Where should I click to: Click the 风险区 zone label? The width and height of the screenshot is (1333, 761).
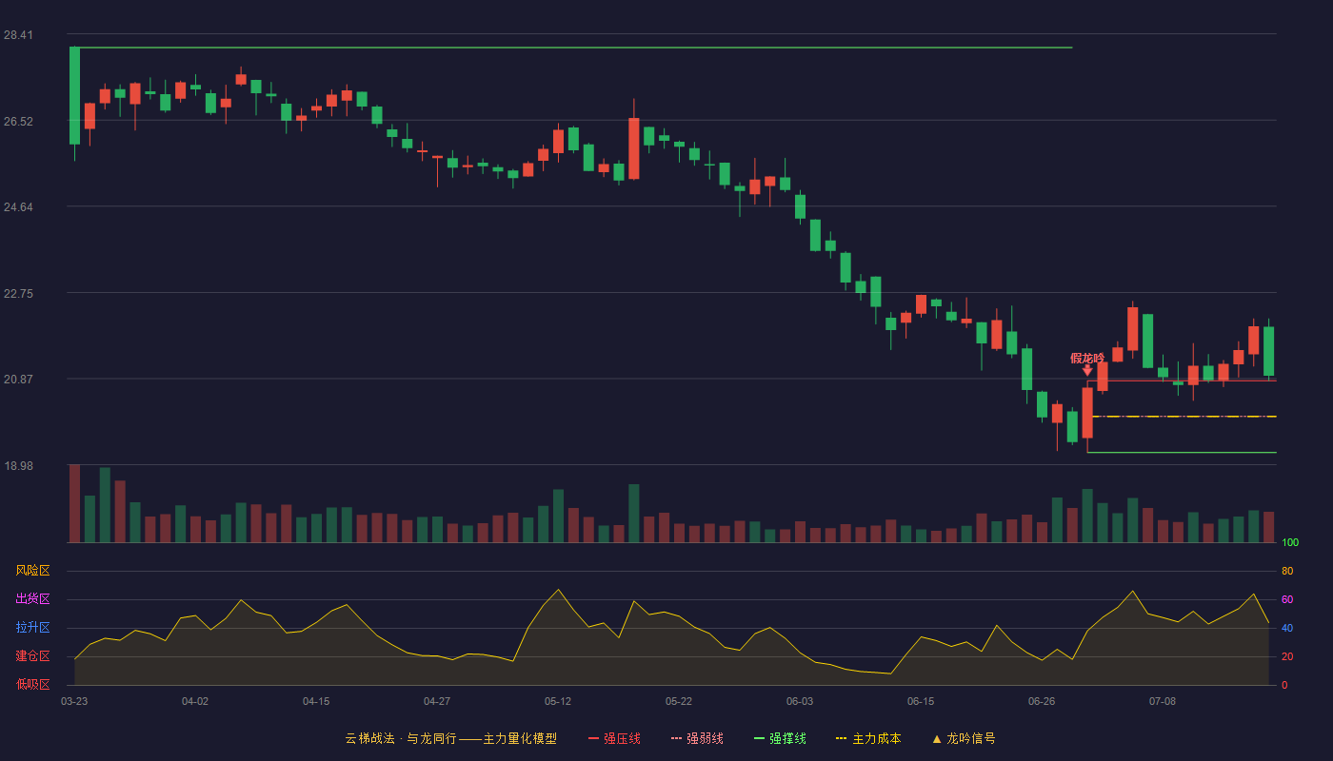[x=32, y=571]
